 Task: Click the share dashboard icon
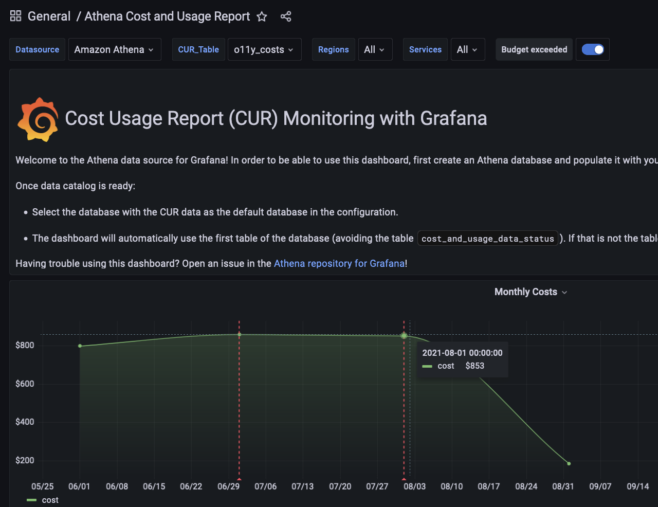286,16
